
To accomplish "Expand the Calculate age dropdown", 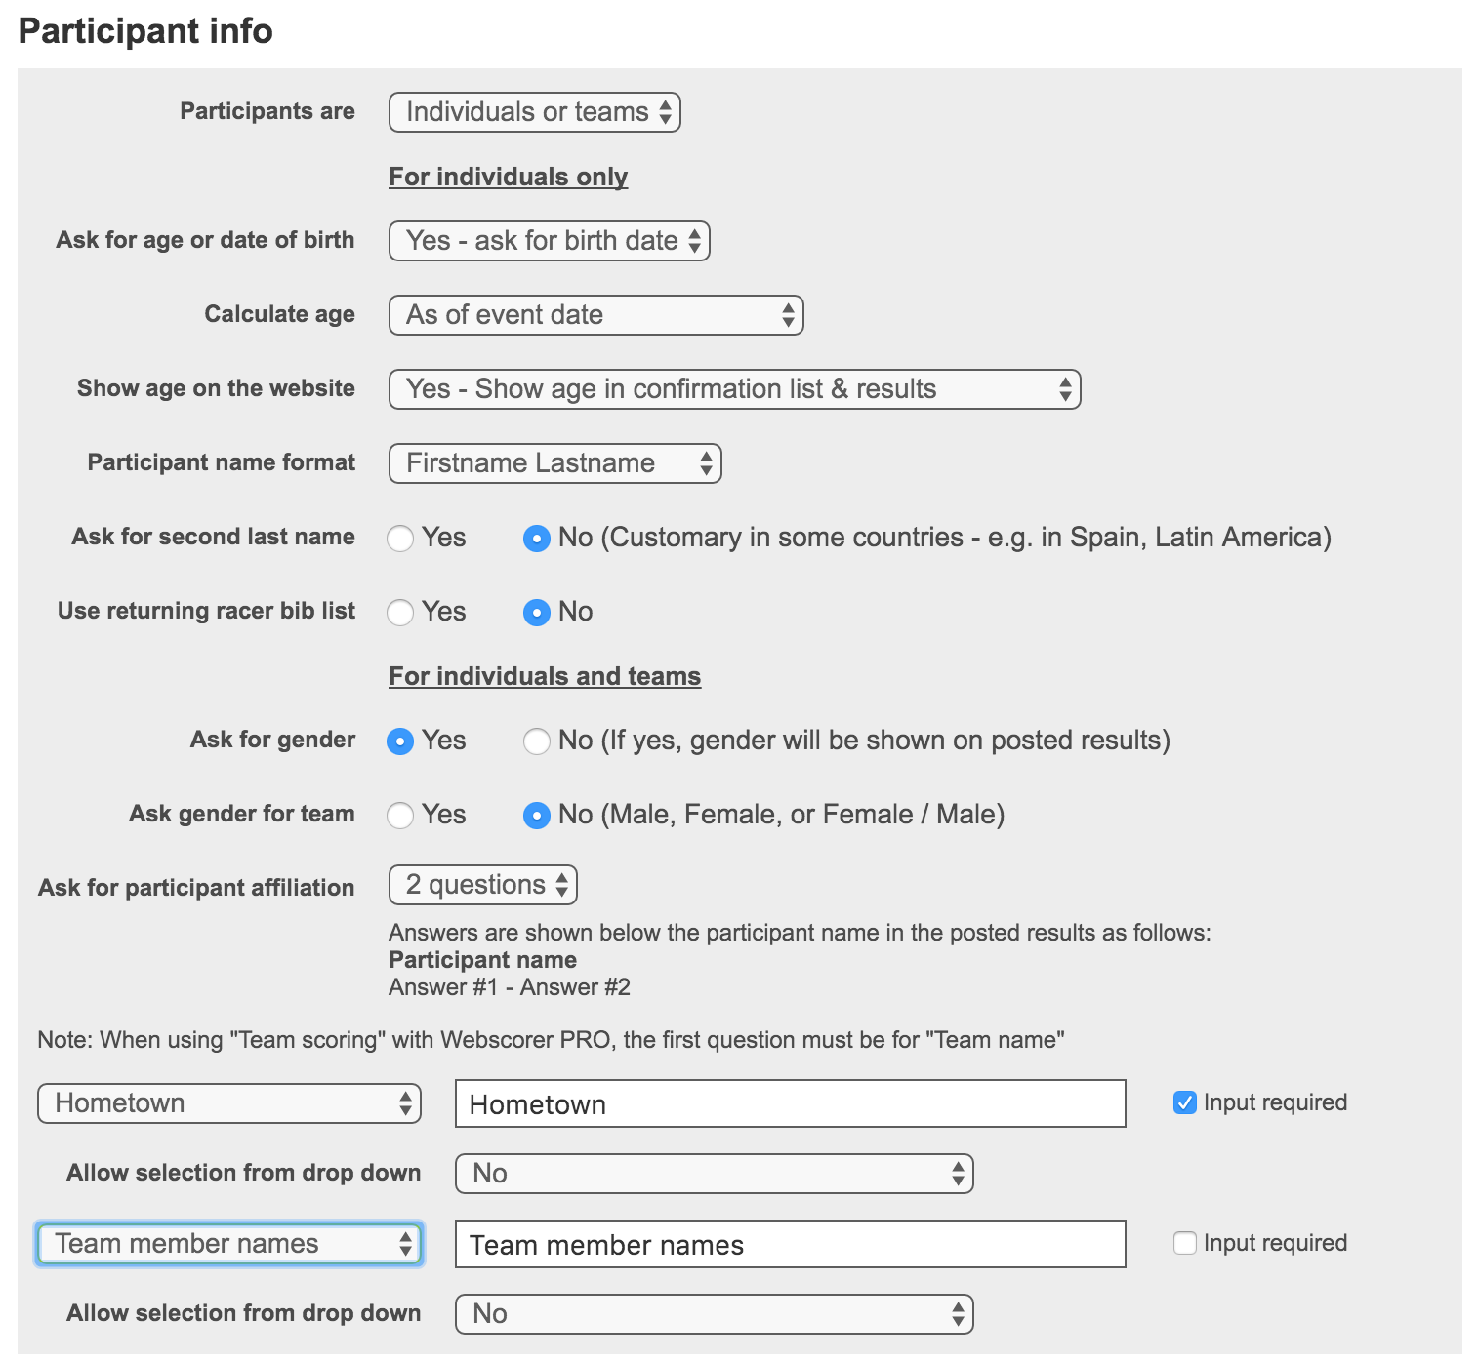I will pos(595,315).
